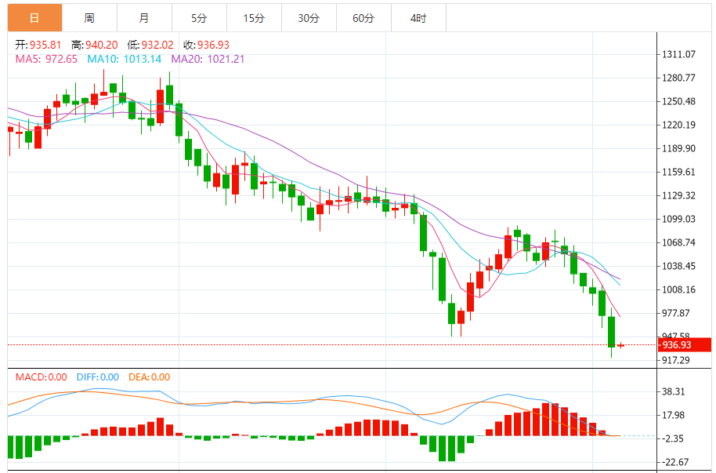Viewport: 716px width, 473px height.
Task: Click the 1099.03 price axis label
Action: [678, 219]
